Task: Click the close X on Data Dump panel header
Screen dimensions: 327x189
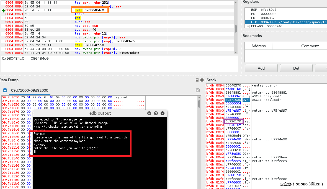Action: point(202,80)
